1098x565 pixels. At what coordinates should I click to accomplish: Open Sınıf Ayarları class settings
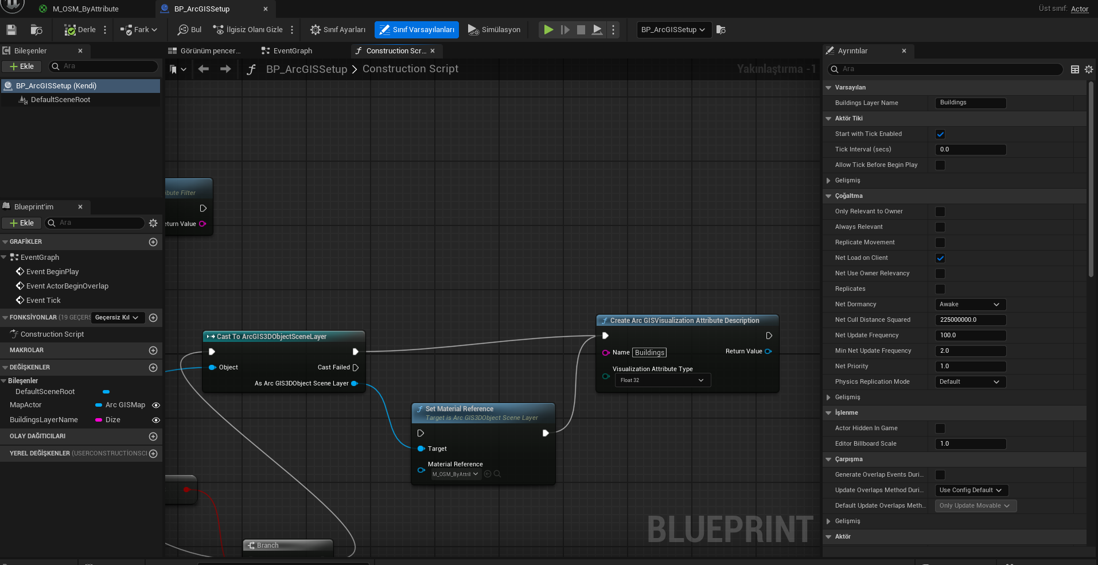point(338,30)
